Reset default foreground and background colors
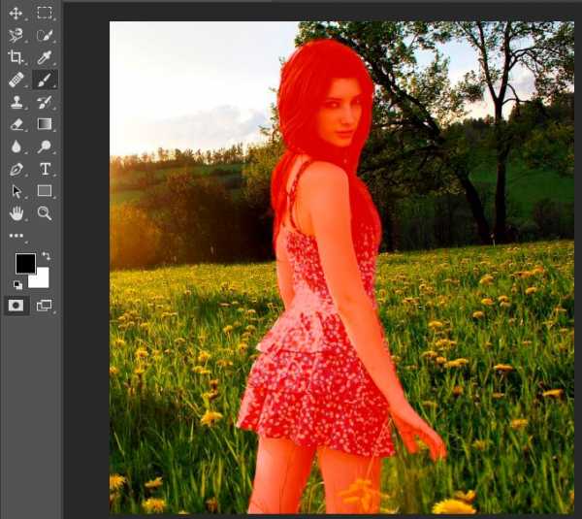 click(17, 285)
